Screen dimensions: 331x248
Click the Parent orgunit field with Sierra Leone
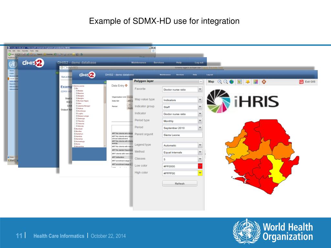coord(182,135)
